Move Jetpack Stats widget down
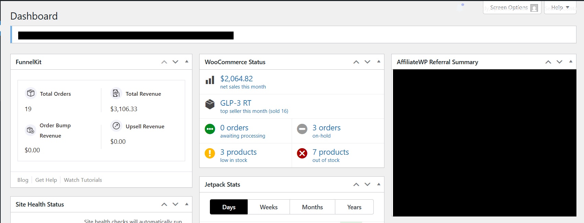This screenshot has width=584, height=223. [368, 185]
